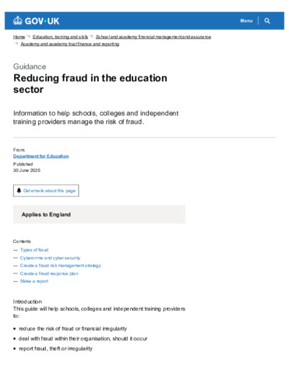Viewport: 289px width, 375px height.
Task: Click the Contents heading label
Action: (22, 241)
